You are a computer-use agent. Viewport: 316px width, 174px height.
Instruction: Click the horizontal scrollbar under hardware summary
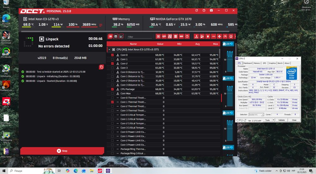tap(125, 31)
